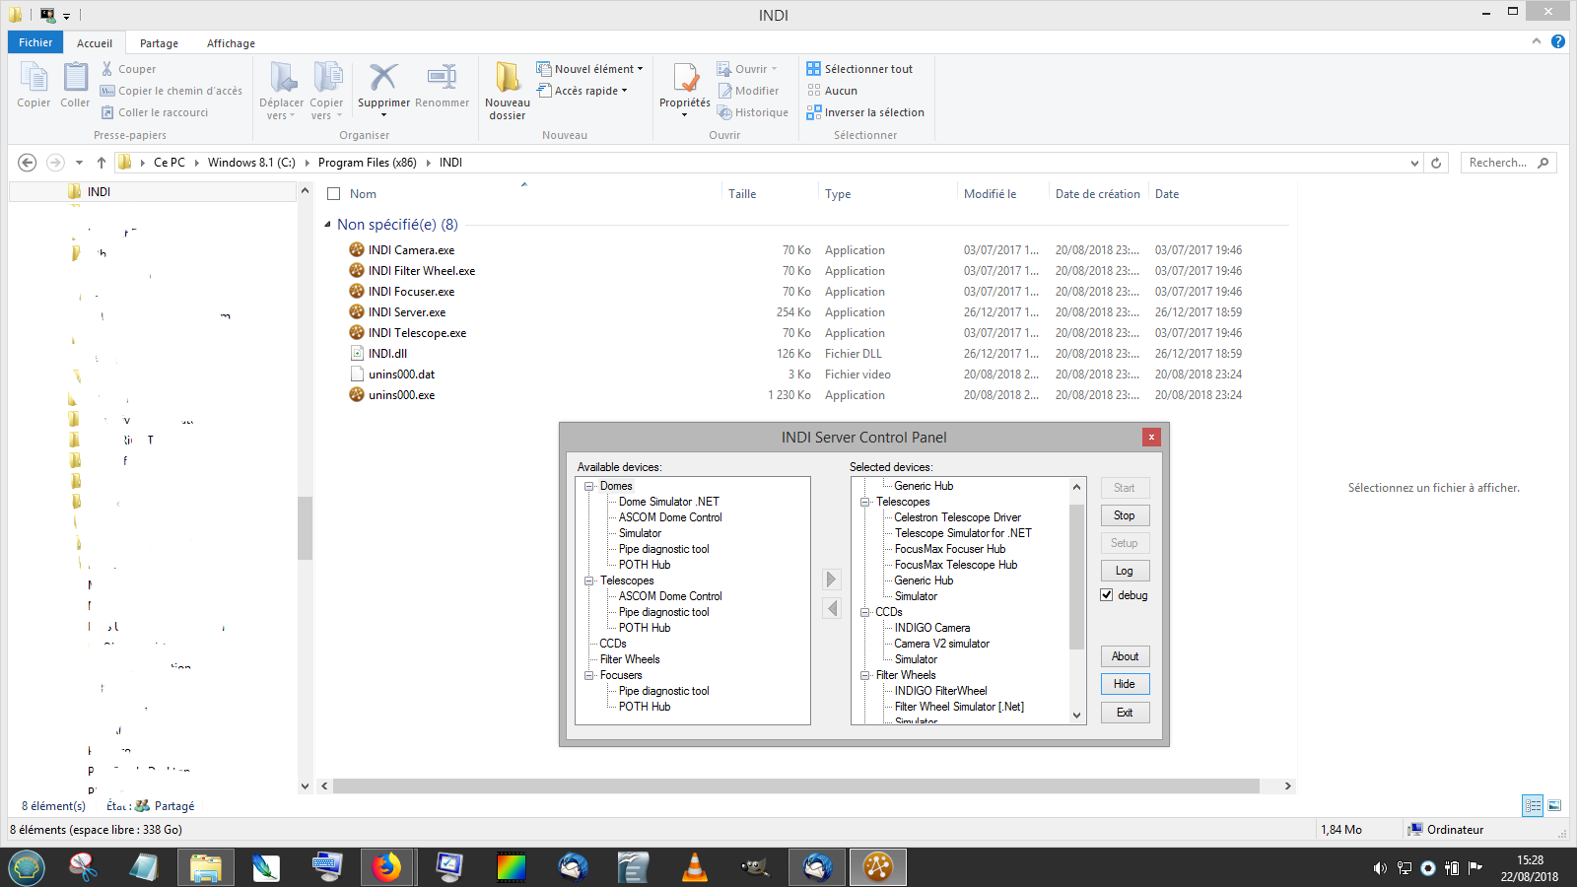Open the Accès rapide dropdown

tap(582, 91)
